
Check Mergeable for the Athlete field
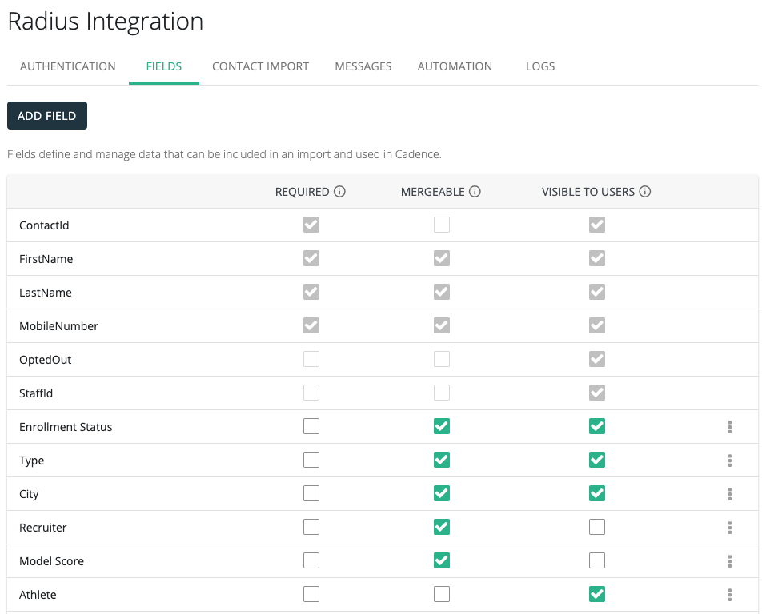click(442, 595)
